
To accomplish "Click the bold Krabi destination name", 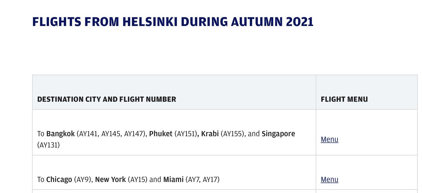I will (210, 134).
